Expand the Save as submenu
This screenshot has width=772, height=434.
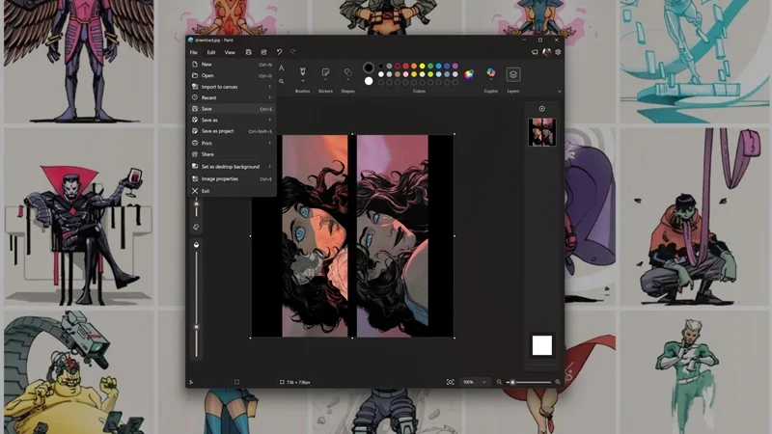pos(232,120)
